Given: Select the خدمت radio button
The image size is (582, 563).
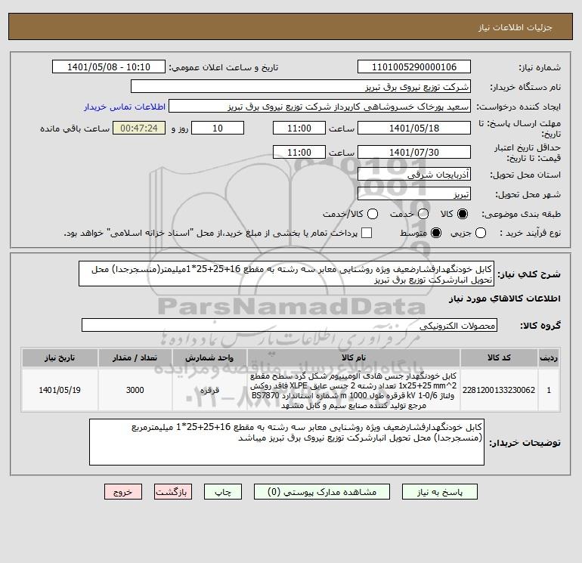Looking at the screenshot, I should click(x=423, y=214).
